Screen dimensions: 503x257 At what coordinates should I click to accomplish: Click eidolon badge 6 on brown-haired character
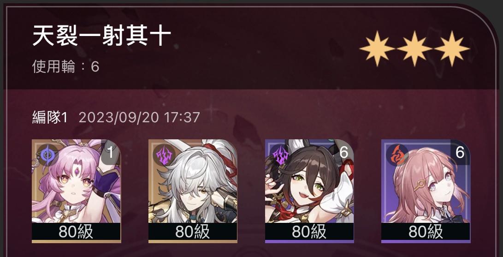(x=343, y=152)
